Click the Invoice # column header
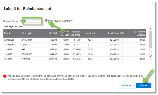Viewport: 158px width, 95px height. tap(90, 33)
